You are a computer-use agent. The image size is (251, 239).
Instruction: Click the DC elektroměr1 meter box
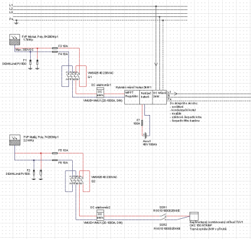point(100,92)
